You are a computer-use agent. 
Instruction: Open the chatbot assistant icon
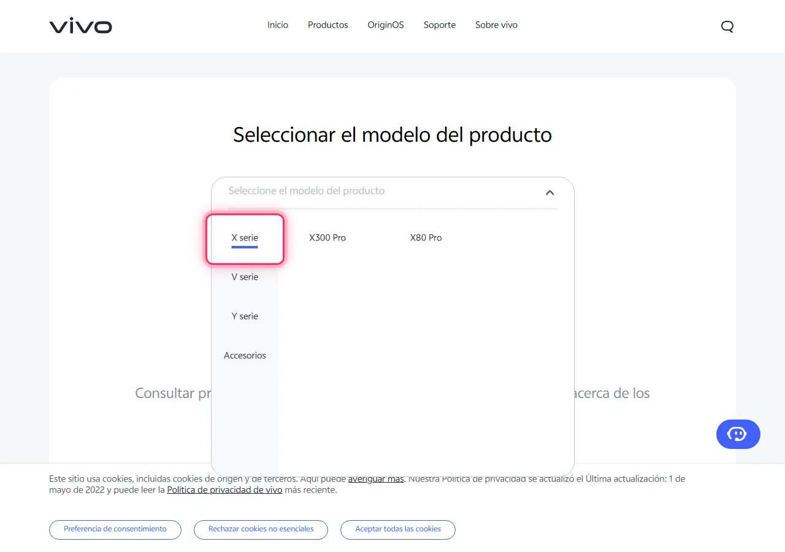click(738, 434)
